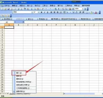Create a new blank workbook

(x=2, y=9)
